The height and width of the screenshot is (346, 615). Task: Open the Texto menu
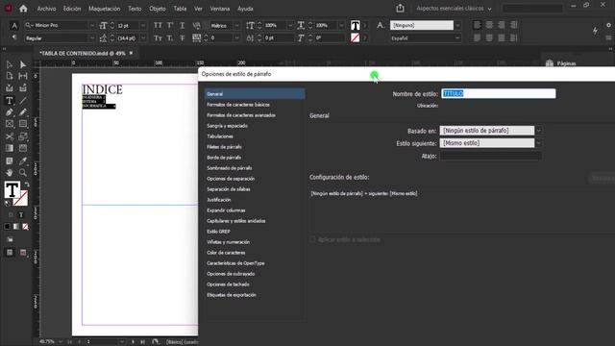coord(135,9)
